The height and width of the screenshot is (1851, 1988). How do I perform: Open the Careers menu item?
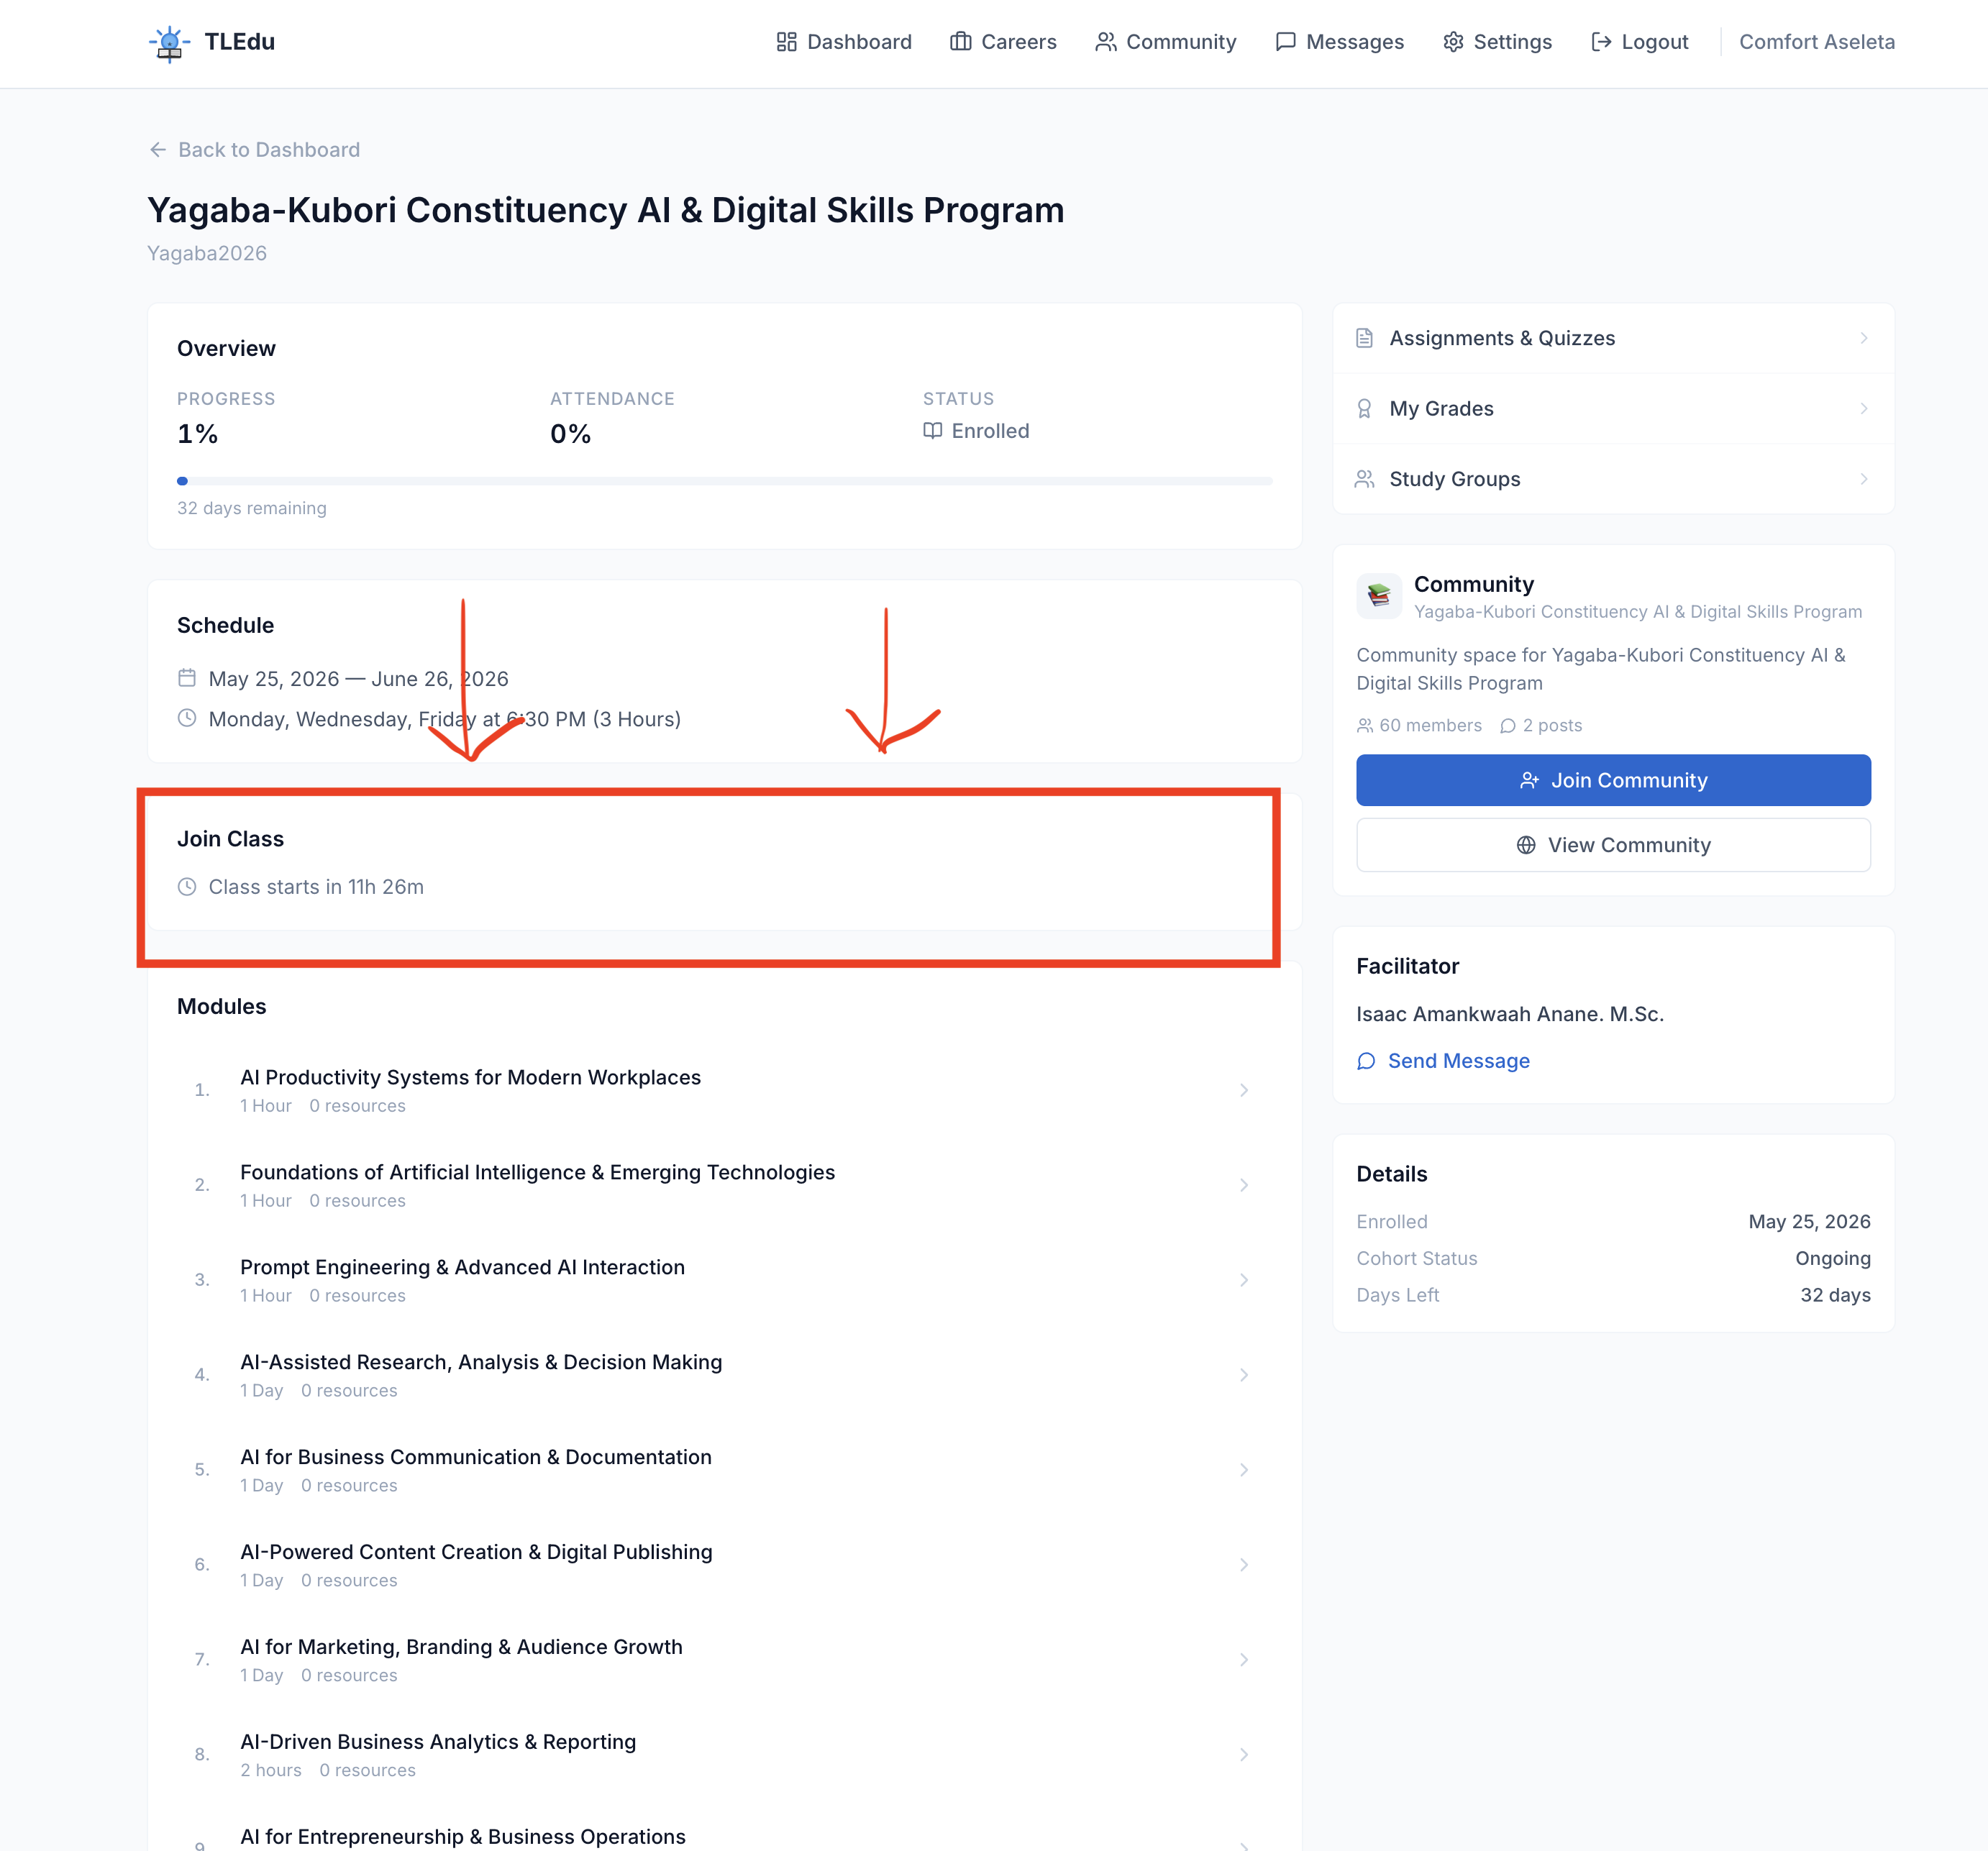pos(1003,42)
